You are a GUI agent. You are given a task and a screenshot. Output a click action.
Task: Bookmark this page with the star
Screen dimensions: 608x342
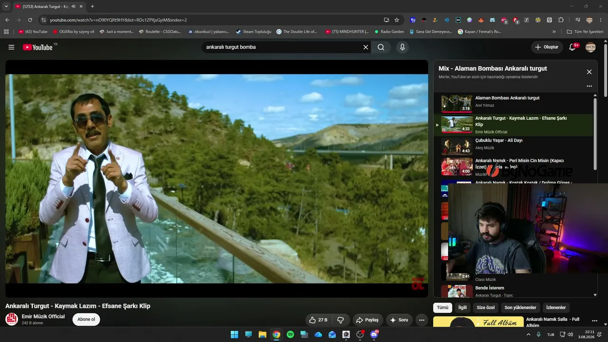(x=397, y=20)
